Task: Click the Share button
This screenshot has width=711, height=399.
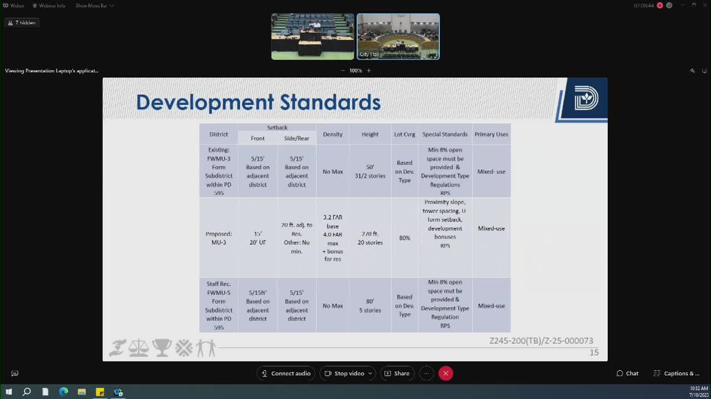Action: (x=397, y=374)
